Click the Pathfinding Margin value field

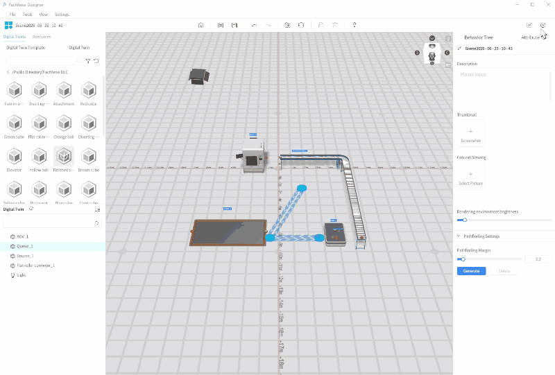(538, 259)
